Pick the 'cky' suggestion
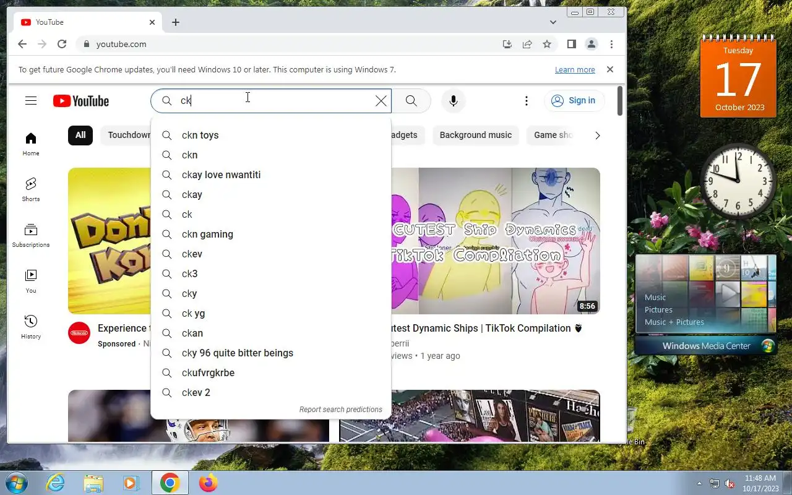This screenshot has width=792, height=495. 271,293
